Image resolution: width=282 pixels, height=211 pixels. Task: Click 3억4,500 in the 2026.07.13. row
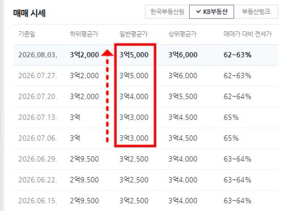click(183, 117)
